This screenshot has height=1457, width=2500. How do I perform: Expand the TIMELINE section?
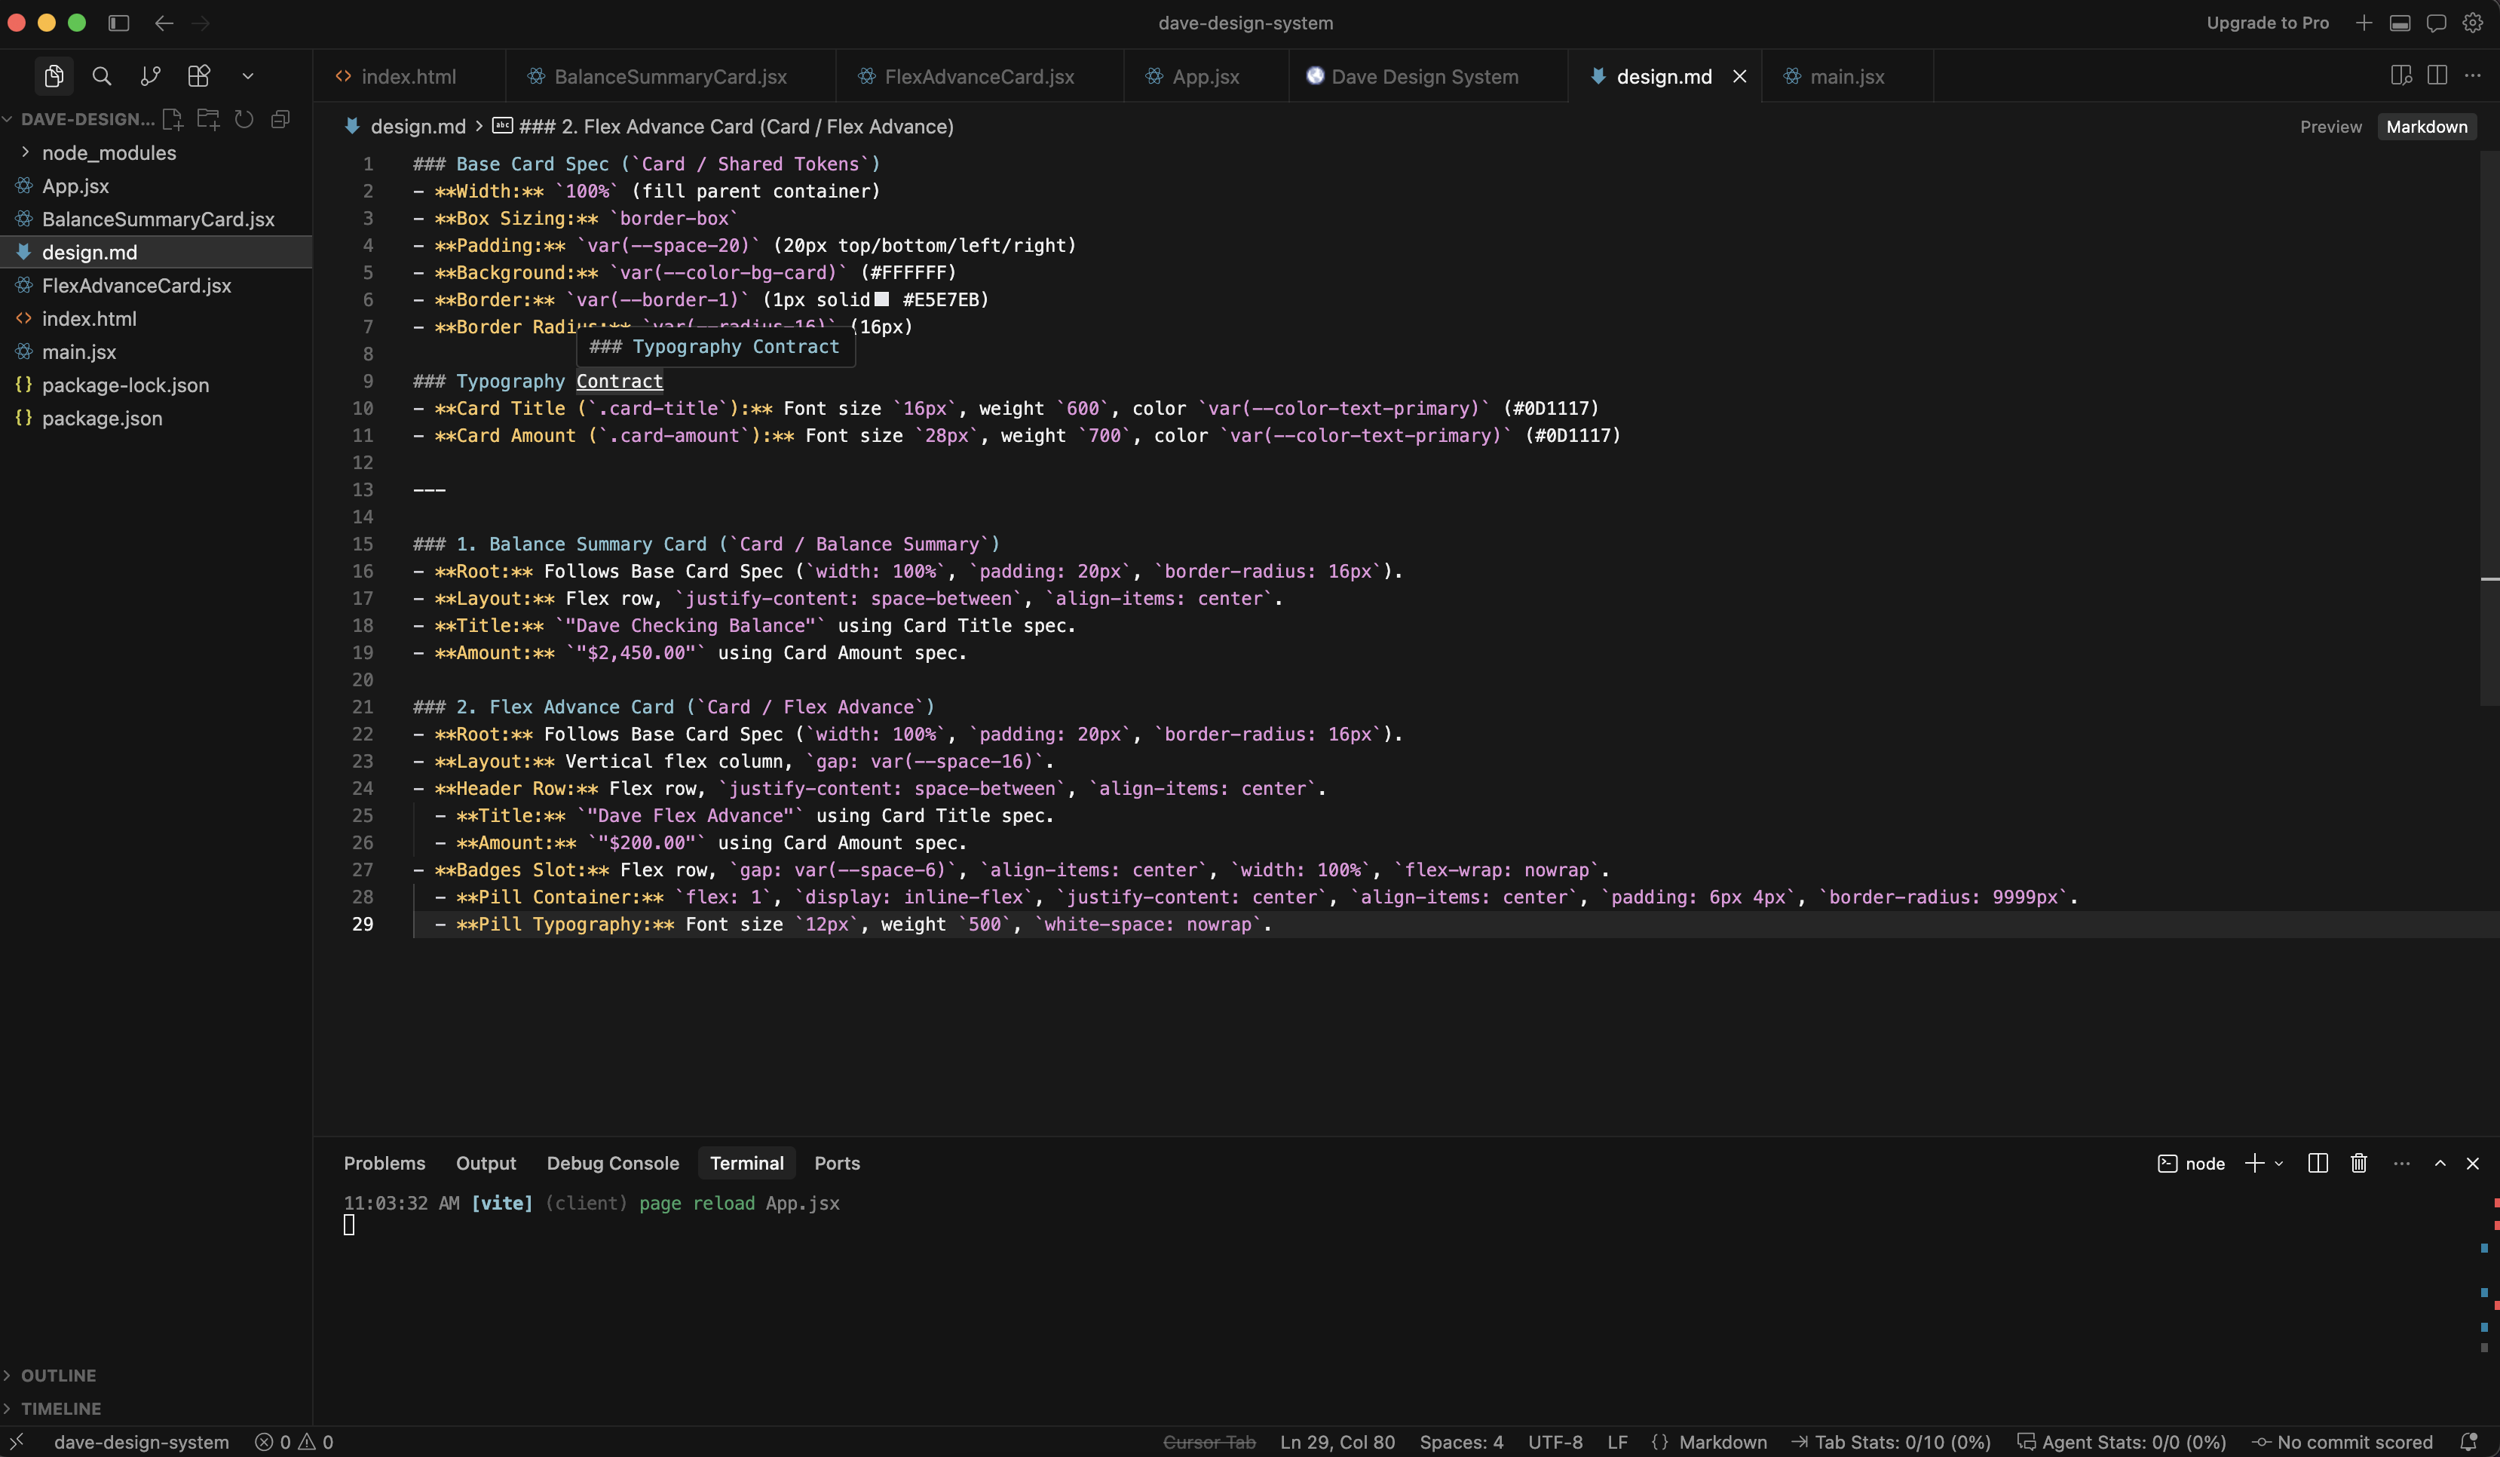(60, 1409)
